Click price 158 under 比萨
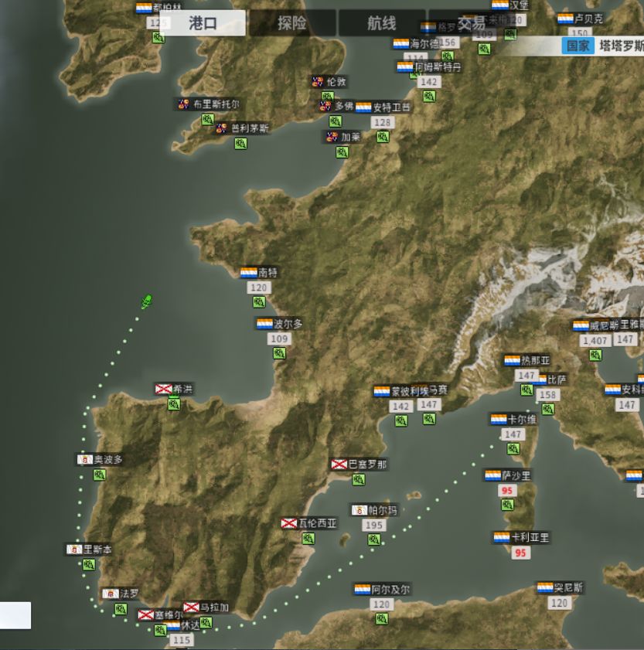The width and height of the screenshot is (644, 650). (x=548, y=395)
